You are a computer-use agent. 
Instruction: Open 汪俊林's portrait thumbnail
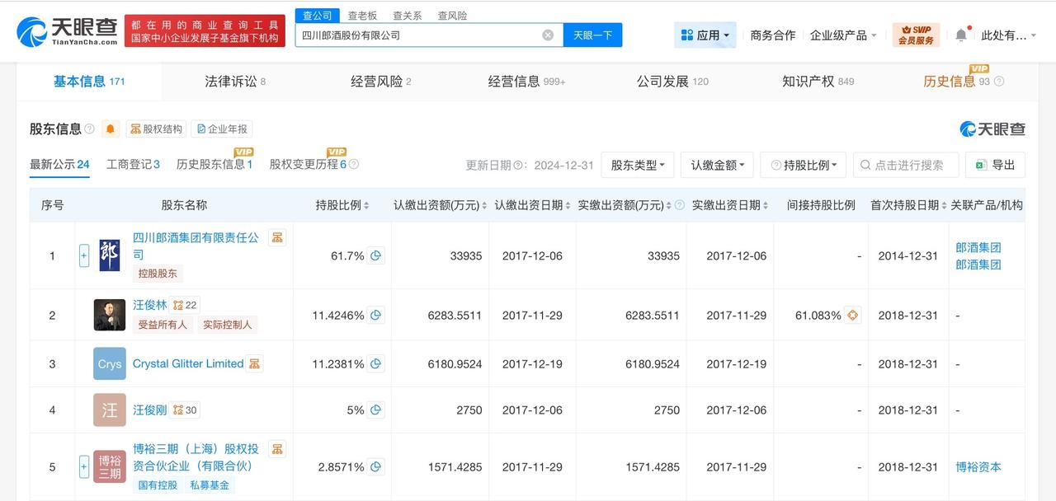[110, 315]
